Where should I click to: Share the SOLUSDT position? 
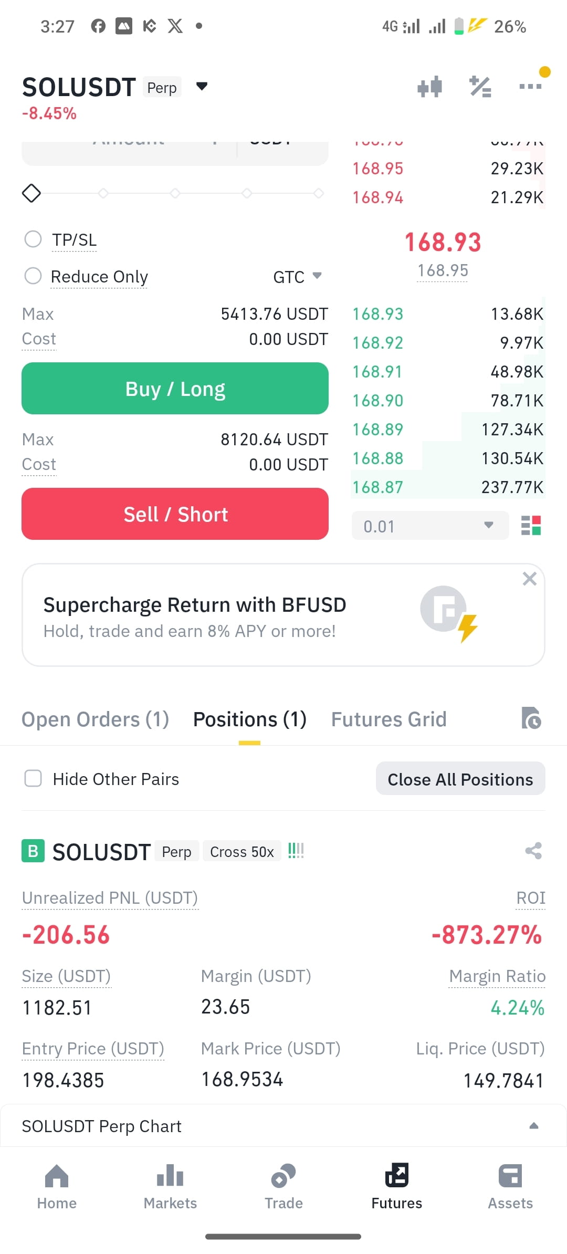pos(533,851)
